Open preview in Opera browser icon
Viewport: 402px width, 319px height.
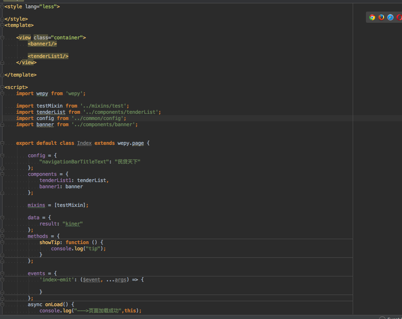pyautogui.click(x=399, y=17)
